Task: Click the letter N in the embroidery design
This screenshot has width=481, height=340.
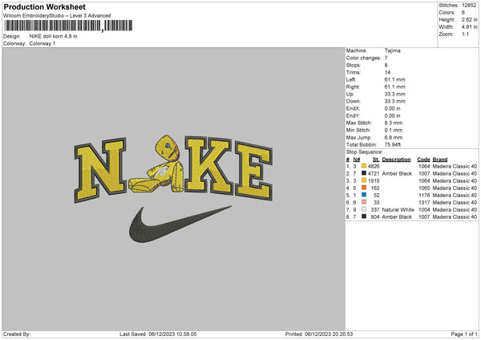Action: [x=100, y=170]
